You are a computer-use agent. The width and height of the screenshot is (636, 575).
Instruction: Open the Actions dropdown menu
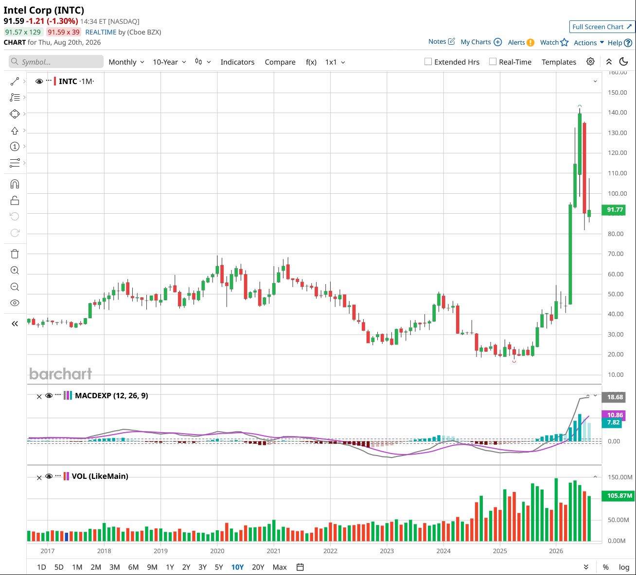(x=589, y=42)
